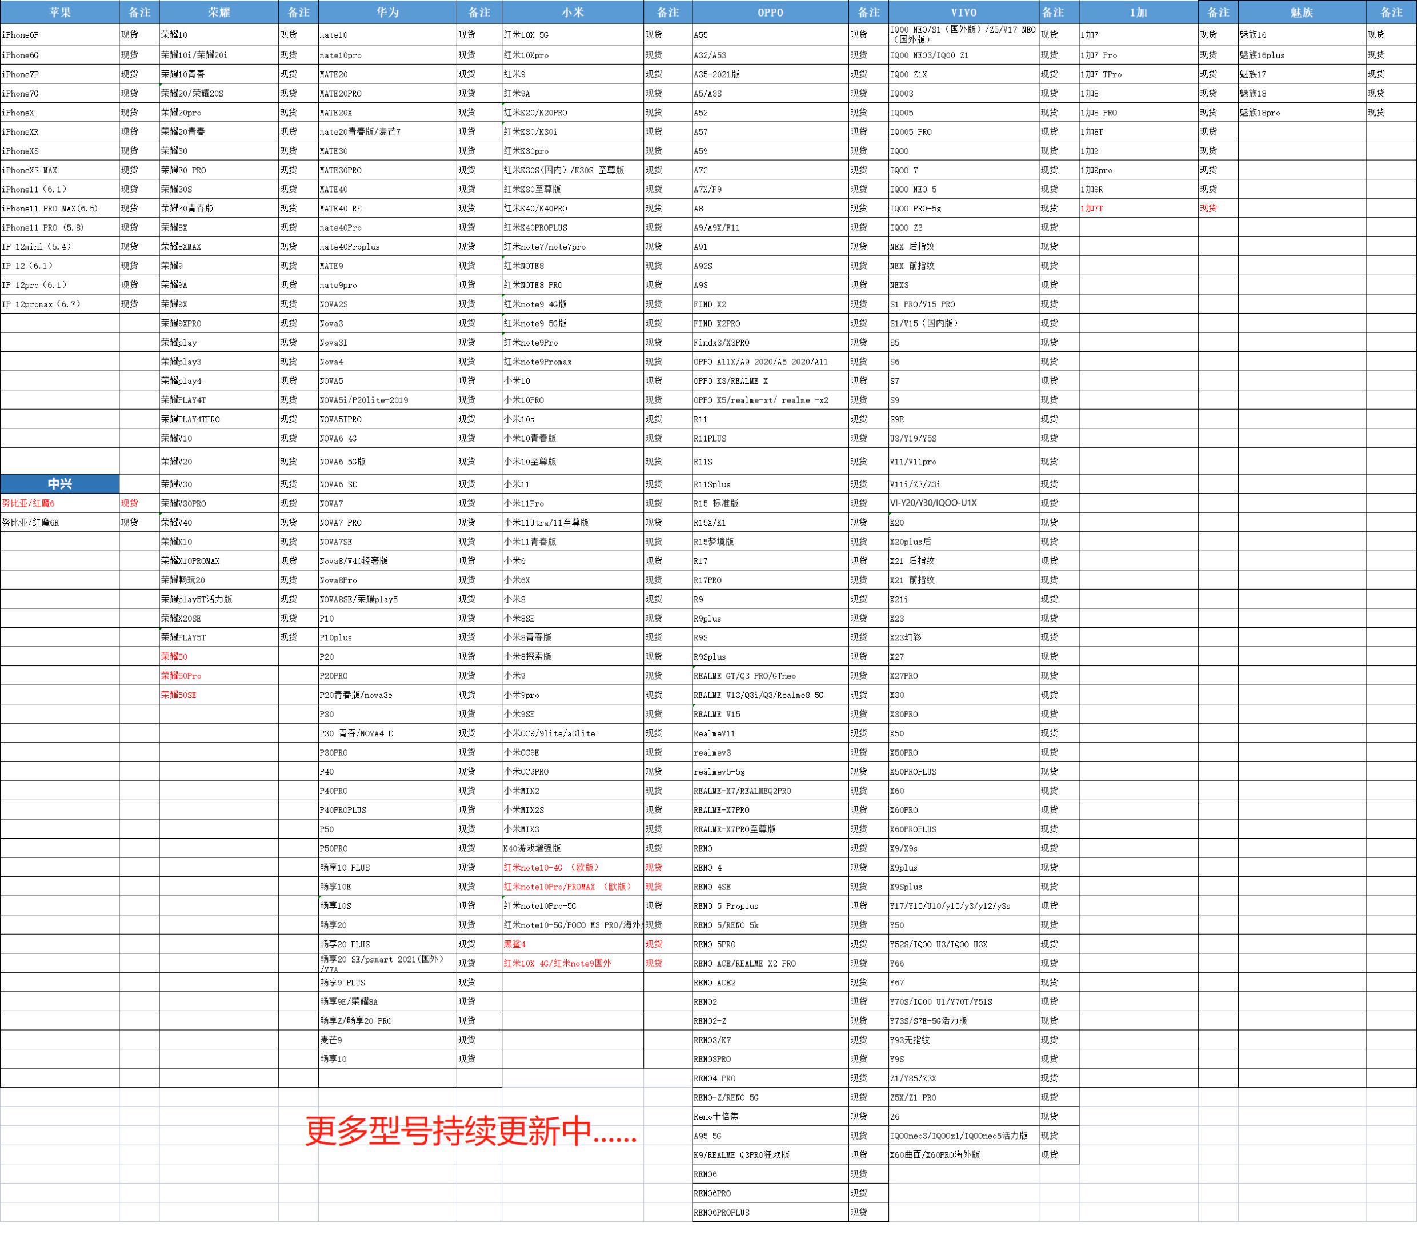Select the iPhoneXS MAX cell

pos(30,170)
